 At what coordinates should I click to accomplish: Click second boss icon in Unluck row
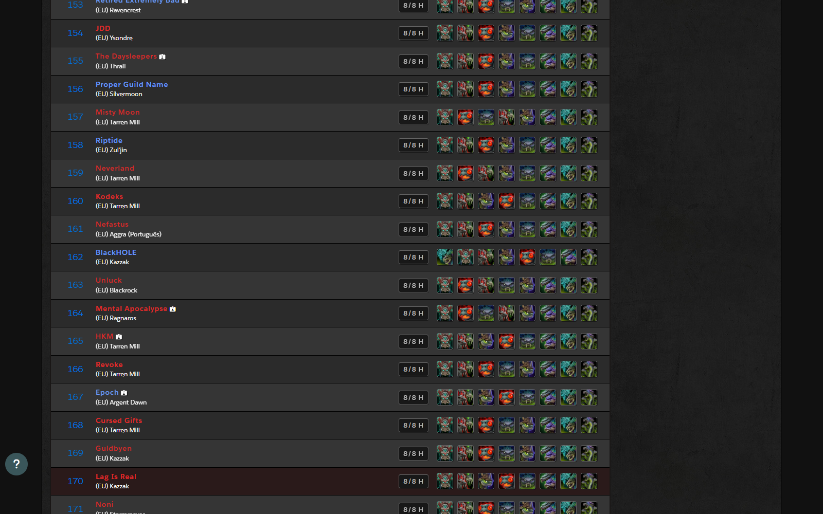click(x=466, y=285)
